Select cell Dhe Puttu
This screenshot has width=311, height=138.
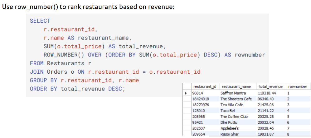click(229, 122)
